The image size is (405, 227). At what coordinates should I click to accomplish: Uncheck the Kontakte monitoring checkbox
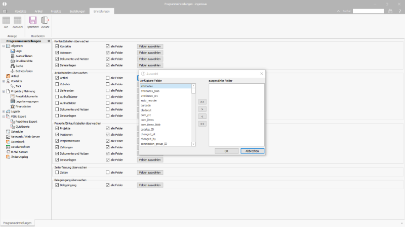(57, 46)
